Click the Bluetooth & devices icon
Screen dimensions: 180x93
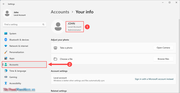click(x=6, y=40)
